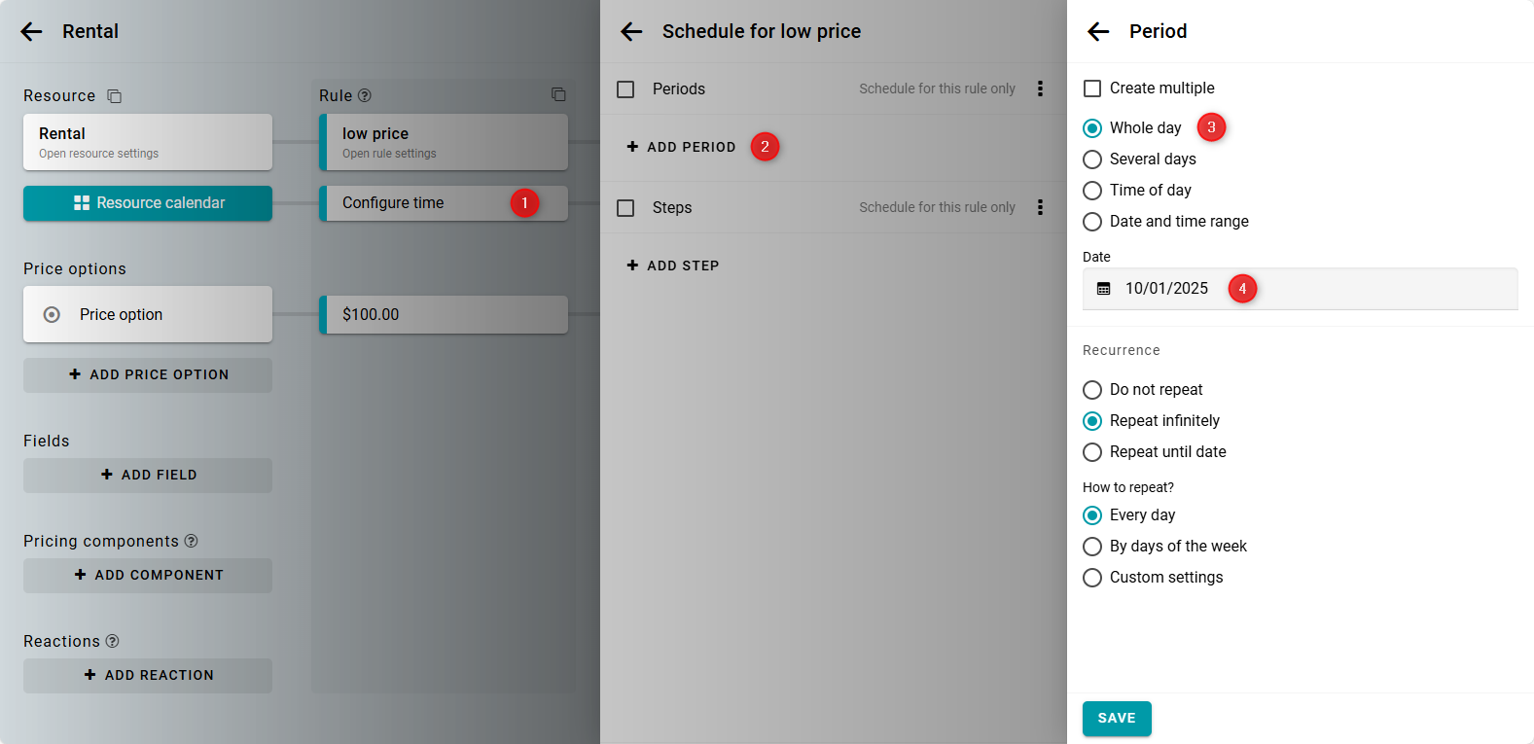Open the Periods three-dot menu

point(1040,89)
